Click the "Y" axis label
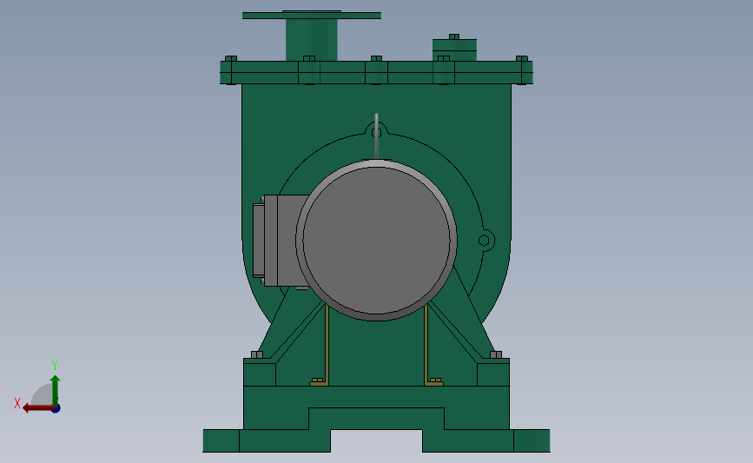 54,366
